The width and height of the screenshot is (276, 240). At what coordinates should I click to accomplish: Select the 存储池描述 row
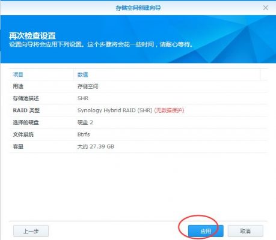138,98
